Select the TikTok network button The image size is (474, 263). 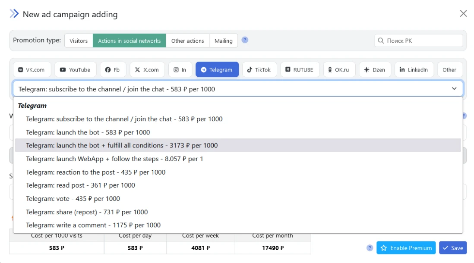259,70
